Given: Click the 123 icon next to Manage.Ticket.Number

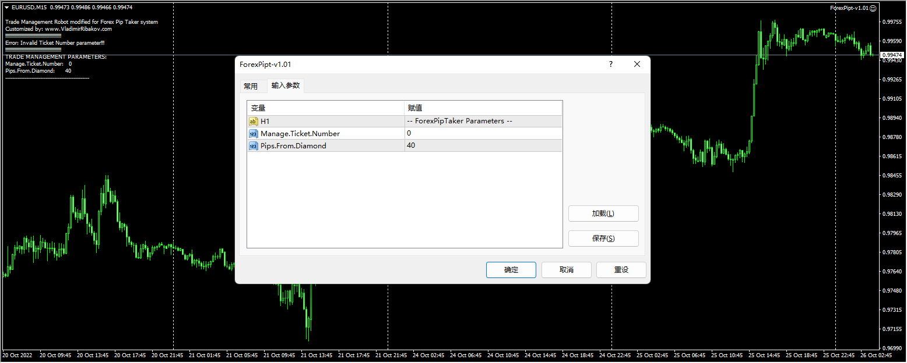Looking at the screenshot, I should coord(254,133).
